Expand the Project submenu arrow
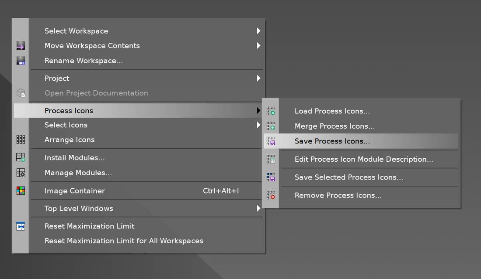 click(258, 78)
